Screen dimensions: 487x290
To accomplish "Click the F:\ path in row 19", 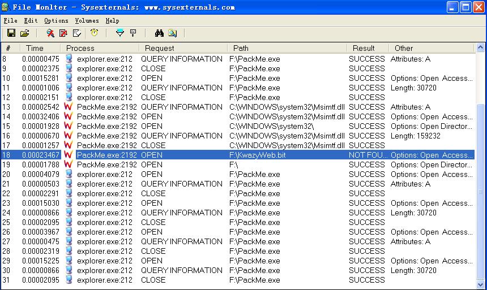I will 233,165.
